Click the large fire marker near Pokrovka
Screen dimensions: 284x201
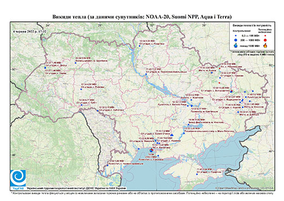[151, 150]
